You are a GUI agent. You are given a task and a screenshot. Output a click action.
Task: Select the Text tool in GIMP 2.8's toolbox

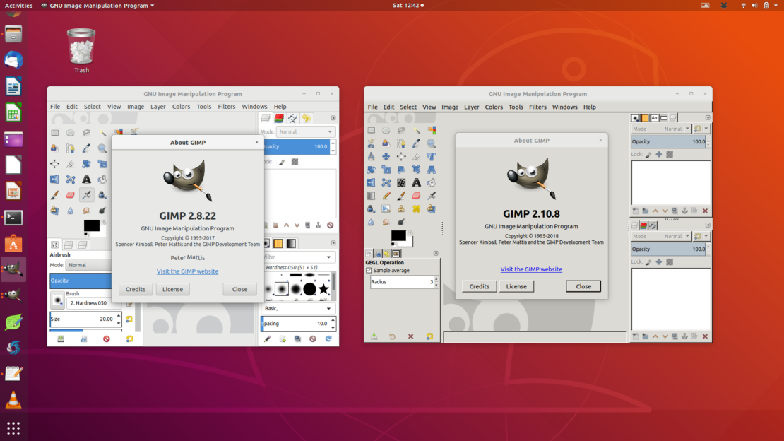tap(87, 179)
